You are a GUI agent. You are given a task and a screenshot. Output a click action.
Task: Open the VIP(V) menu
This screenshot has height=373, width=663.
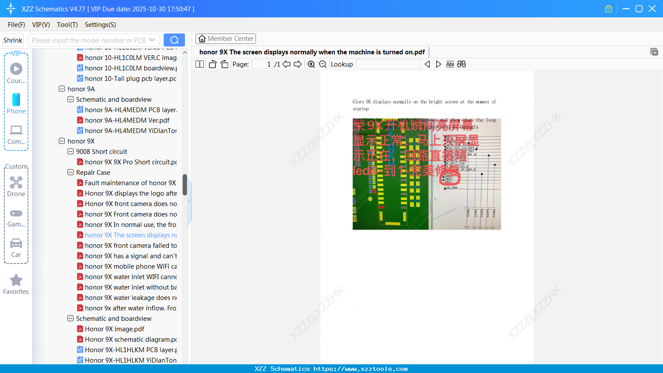pos(41,24)
